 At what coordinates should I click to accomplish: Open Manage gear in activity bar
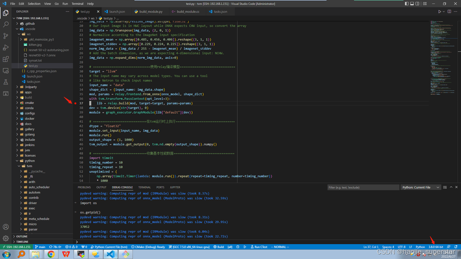(6, 238)
